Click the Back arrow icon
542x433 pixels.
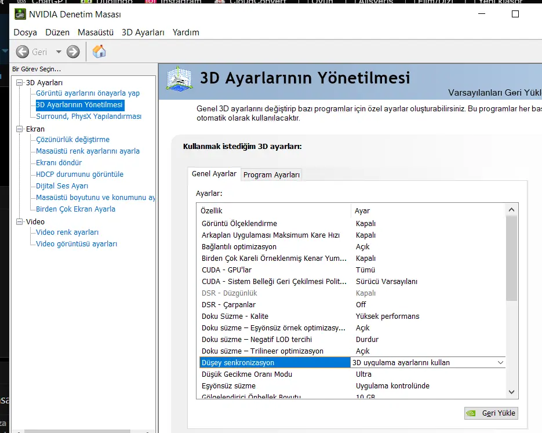pos(23,52)
